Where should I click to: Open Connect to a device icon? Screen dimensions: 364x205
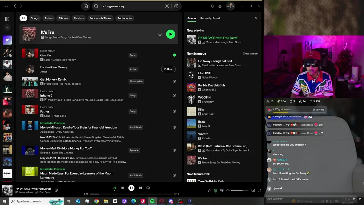pyautogui.click(x=222, y=190)
